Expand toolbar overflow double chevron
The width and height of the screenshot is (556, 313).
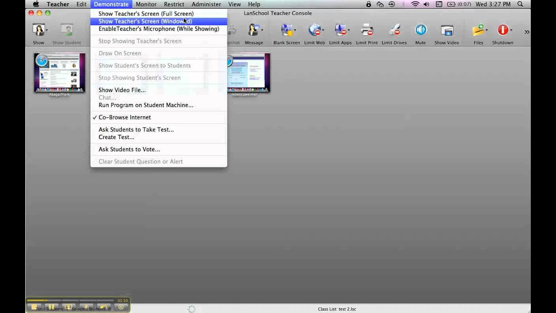(527, 32)
